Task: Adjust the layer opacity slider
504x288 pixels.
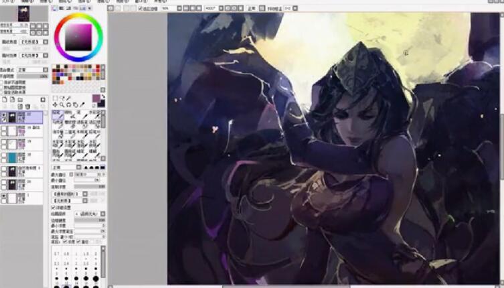Action: click(x=32, y=76)
